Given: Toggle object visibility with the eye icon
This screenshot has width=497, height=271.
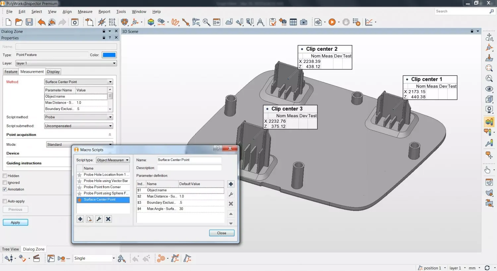Looking at the screenshot, I should click(489, 89).
